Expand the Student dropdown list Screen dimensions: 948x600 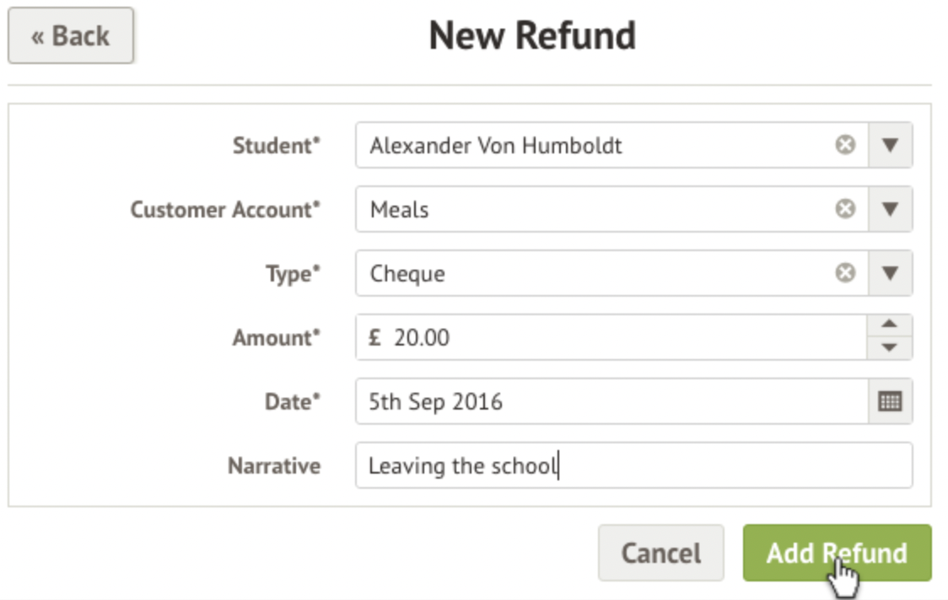(x=890, y=146)
